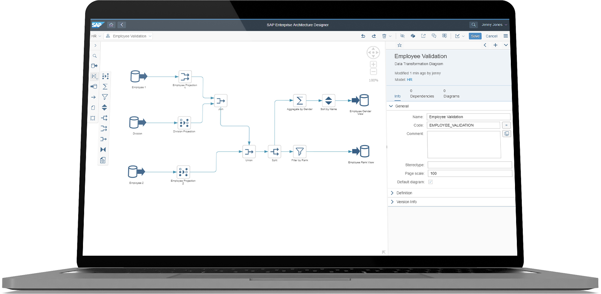Go to the Home page icon
Viewport: 601px width, 294px height.
(x=111, y=25)
